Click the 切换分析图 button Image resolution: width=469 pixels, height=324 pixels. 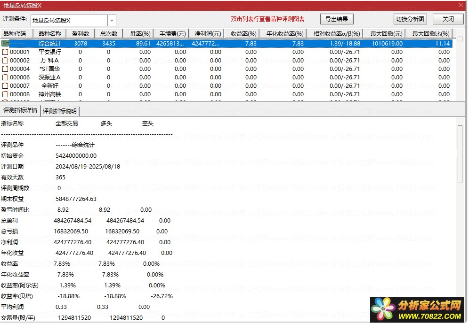click(410, 19)
